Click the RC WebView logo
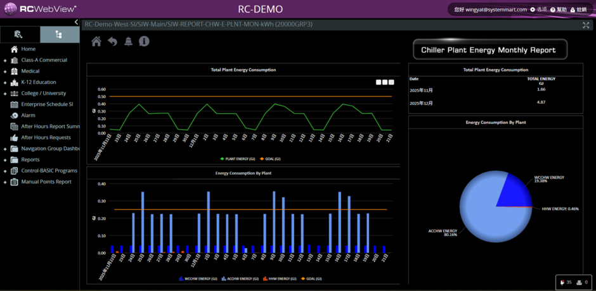 [41, 8]
